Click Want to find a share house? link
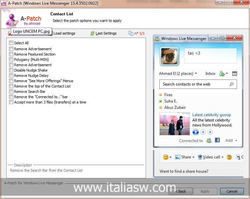250x199 pixels. [x=184, y=171]
